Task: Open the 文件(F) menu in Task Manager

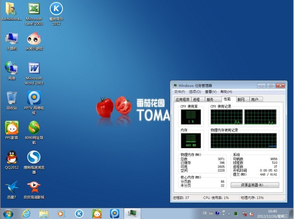Action: (180, 92)
